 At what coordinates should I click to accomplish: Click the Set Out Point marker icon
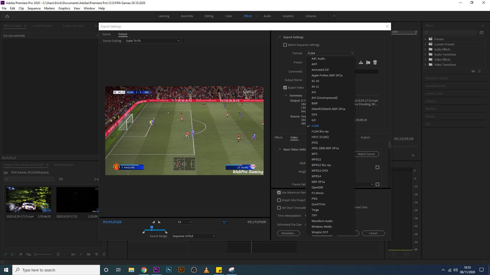tap(160, 222)
